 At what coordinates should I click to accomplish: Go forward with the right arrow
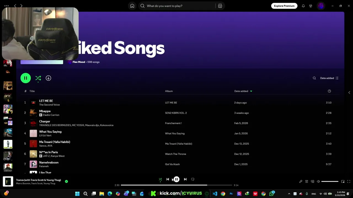click(21, 6)
